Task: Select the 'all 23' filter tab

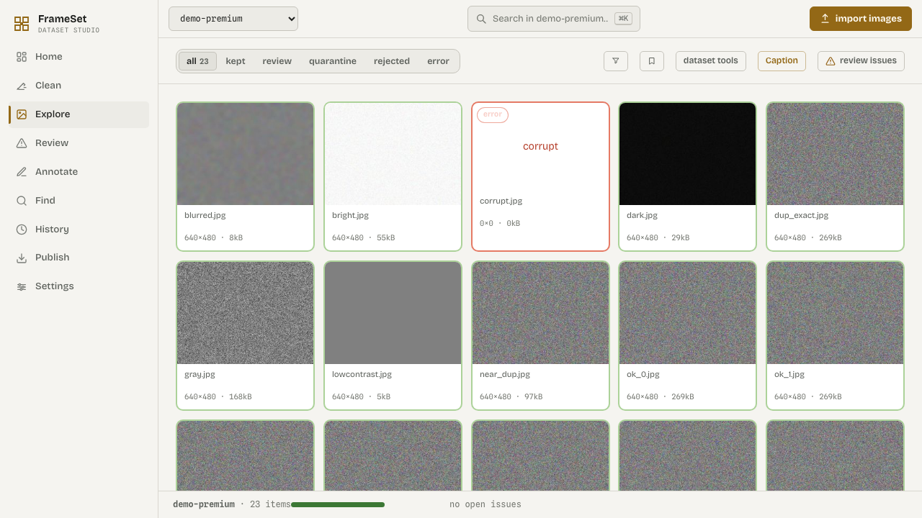Action: 197,61
